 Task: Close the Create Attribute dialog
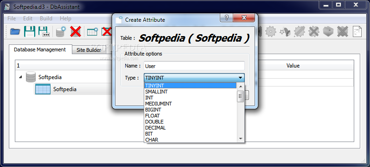coord(244,18)
